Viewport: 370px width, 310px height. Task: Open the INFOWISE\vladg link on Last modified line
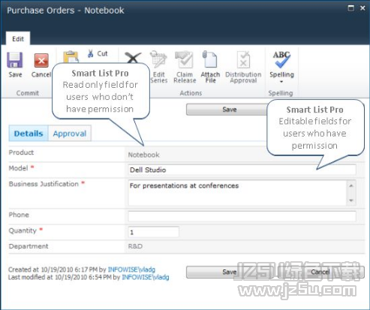click(146, 277)
